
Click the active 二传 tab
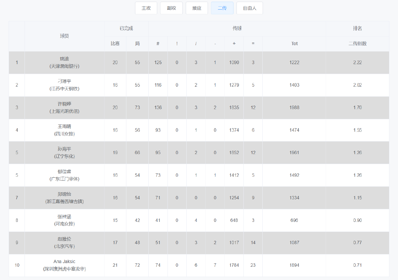(x=222, y=8)
